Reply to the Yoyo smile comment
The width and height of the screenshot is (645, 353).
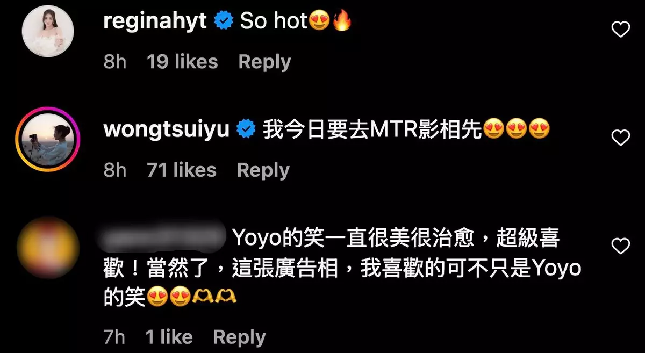240,337
